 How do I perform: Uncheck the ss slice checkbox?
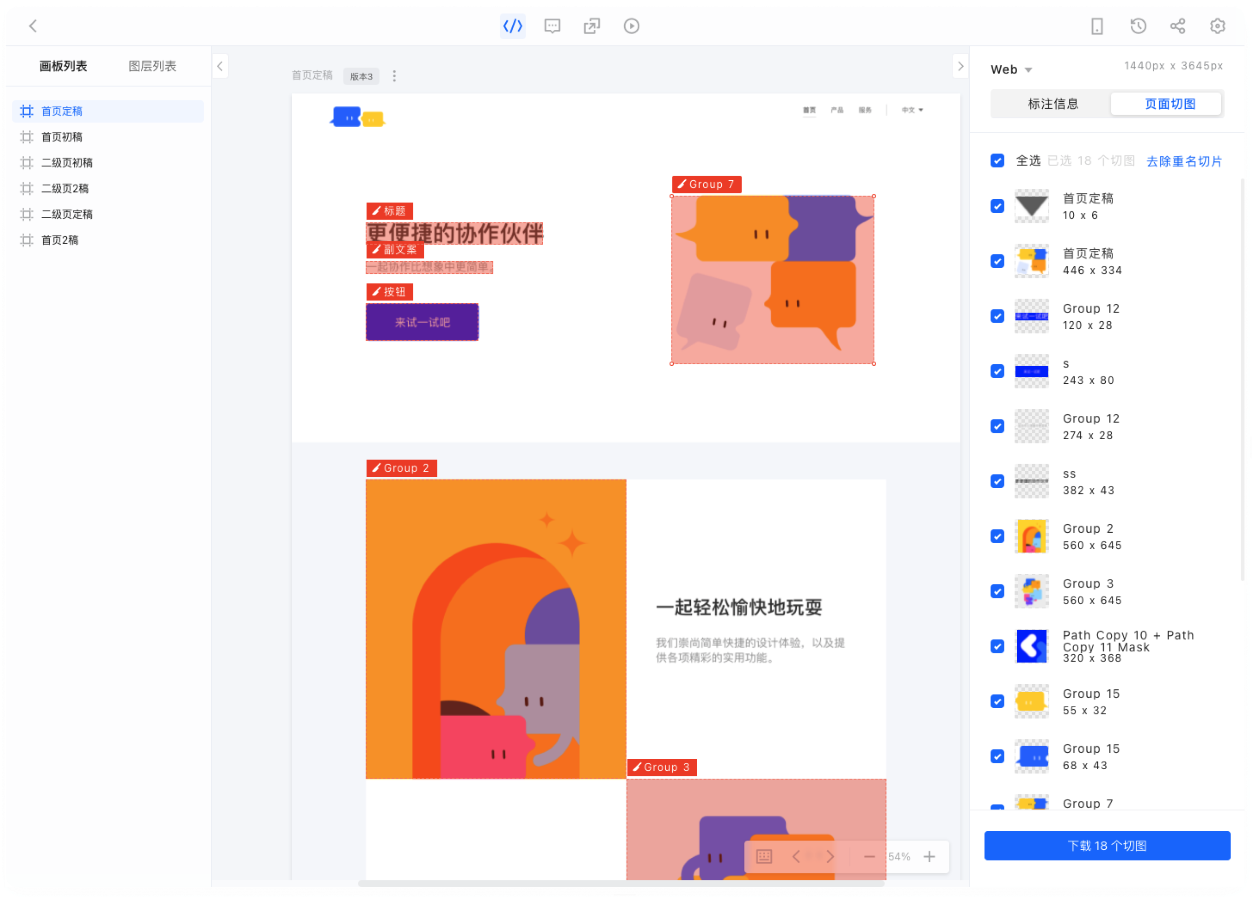tap(997, 481)
